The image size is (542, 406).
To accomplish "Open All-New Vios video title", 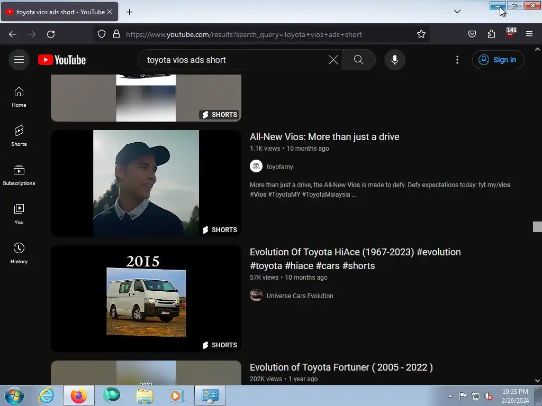I will point(324,137).
